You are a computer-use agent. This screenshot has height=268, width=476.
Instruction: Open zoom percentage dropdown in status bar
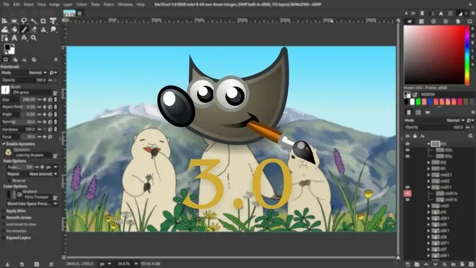coord(136,264)
